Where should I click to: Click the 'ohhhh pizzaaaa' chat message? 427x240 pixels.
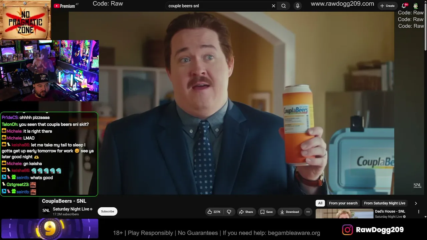click(x=34, y=117)
